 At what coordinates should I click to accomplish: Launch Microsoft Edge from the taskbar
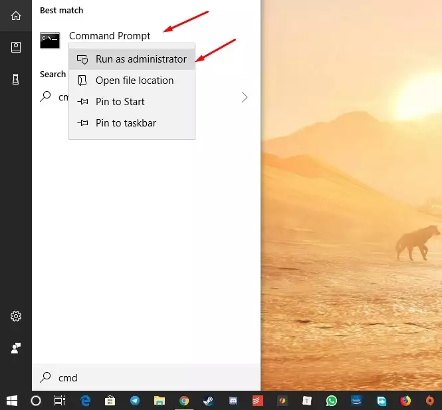[86, 401]
